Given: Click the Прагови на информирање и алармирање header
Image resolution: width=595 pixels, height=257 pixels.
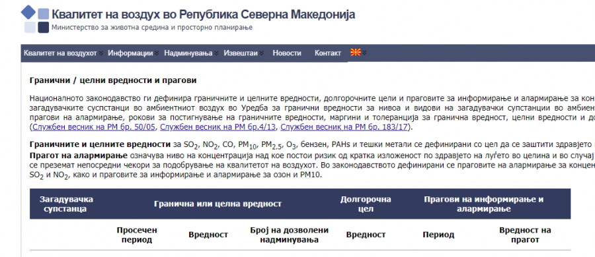Looking at the screenshot, I should (x=483, y=204).
